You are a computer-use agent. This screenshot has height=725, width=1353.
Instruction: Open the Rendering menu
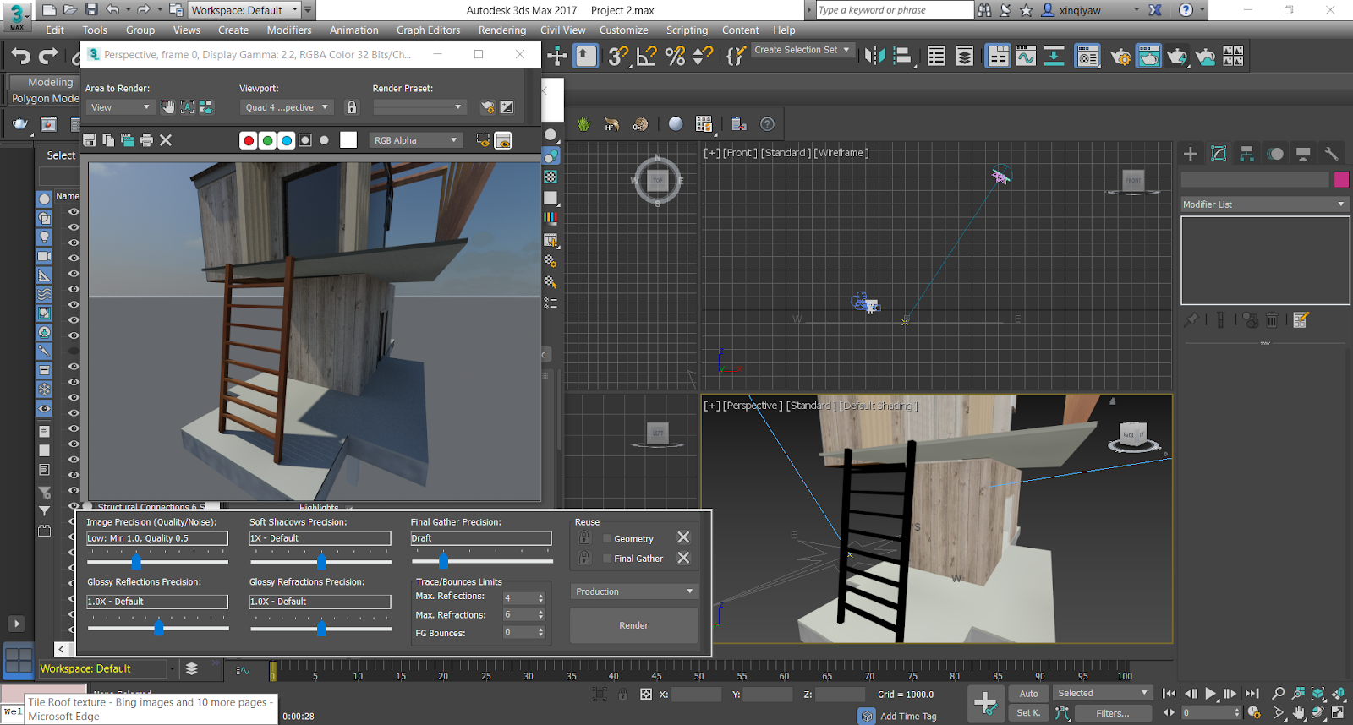(501, 30)
